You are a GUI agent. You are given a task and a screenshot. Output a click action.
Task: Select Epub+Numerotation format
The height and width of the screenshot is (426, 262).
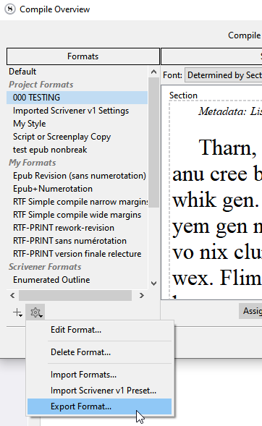coord(77,189)
